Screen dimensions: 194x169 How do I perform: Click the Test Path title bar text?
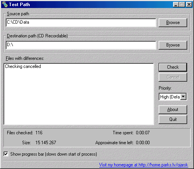click(19, 5)
